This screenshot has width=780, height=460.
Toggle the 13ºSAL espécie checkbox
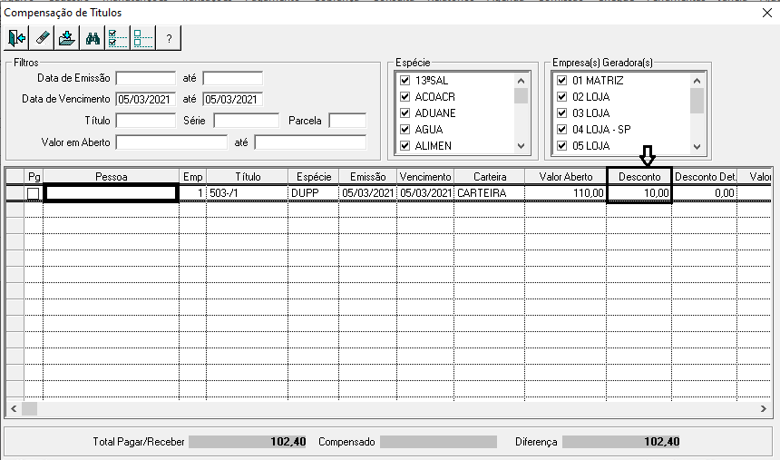point(405,80)
